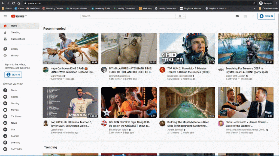Open Library in the sidebar
279x156 pixels.
pos(20,49)
